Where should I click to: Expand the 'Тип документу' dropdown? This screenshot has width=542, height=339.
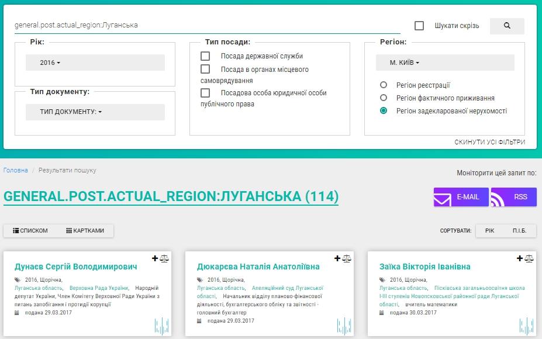(x=95, y=112)
